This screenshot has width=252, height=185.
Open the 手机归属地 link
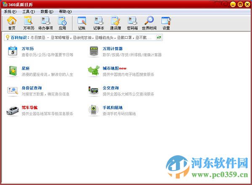click(x=113, y=107)
